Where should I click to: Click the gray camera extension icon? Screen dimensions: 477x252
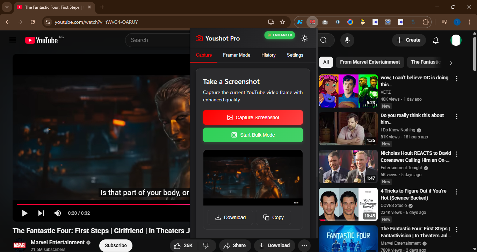325,22
